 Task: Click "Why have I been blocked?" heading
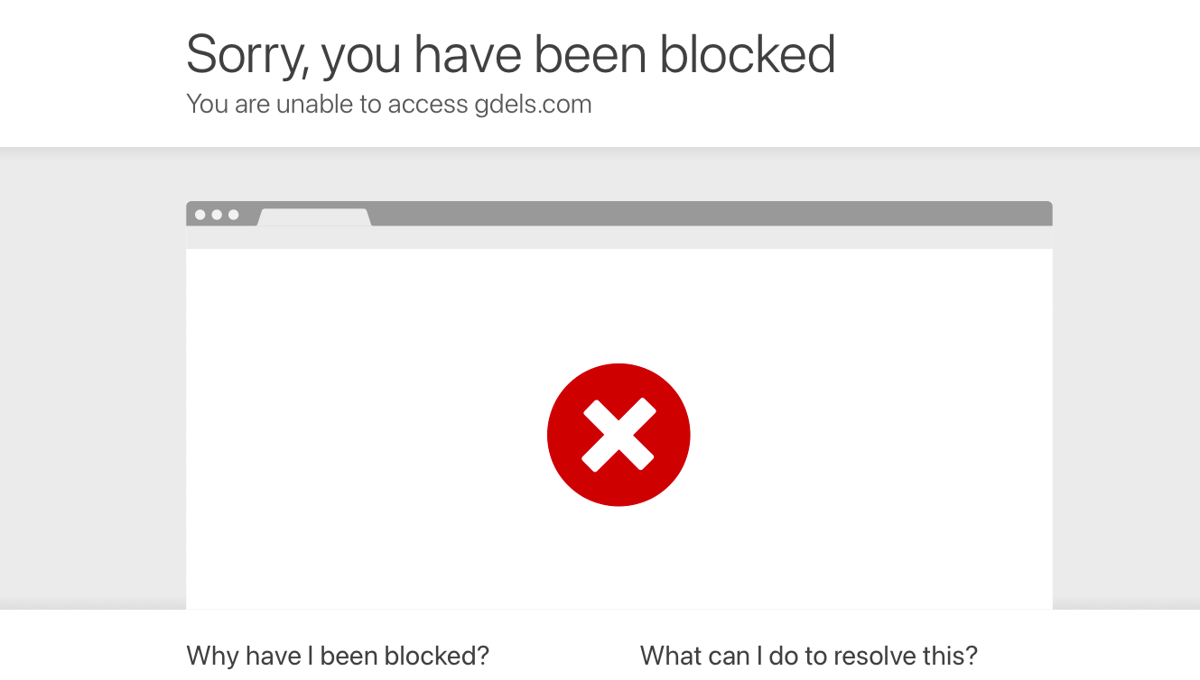click(338, 656)
